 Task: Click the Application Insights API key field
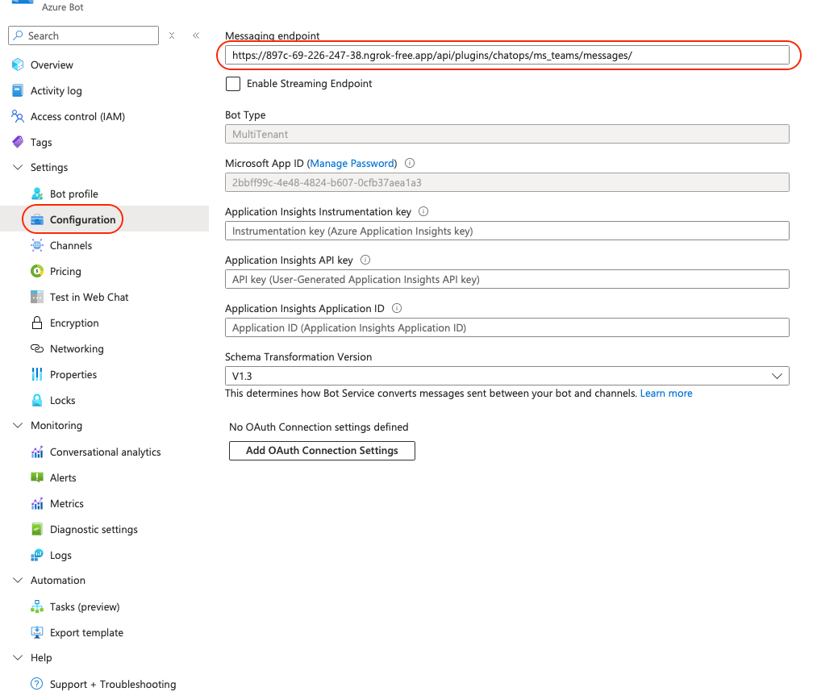(x=507, y=279)
